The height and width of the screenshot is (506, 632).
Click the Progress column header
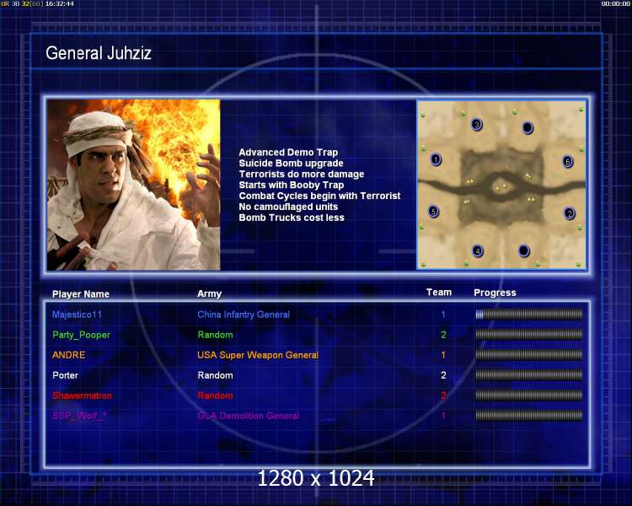[x=495, y=293]
